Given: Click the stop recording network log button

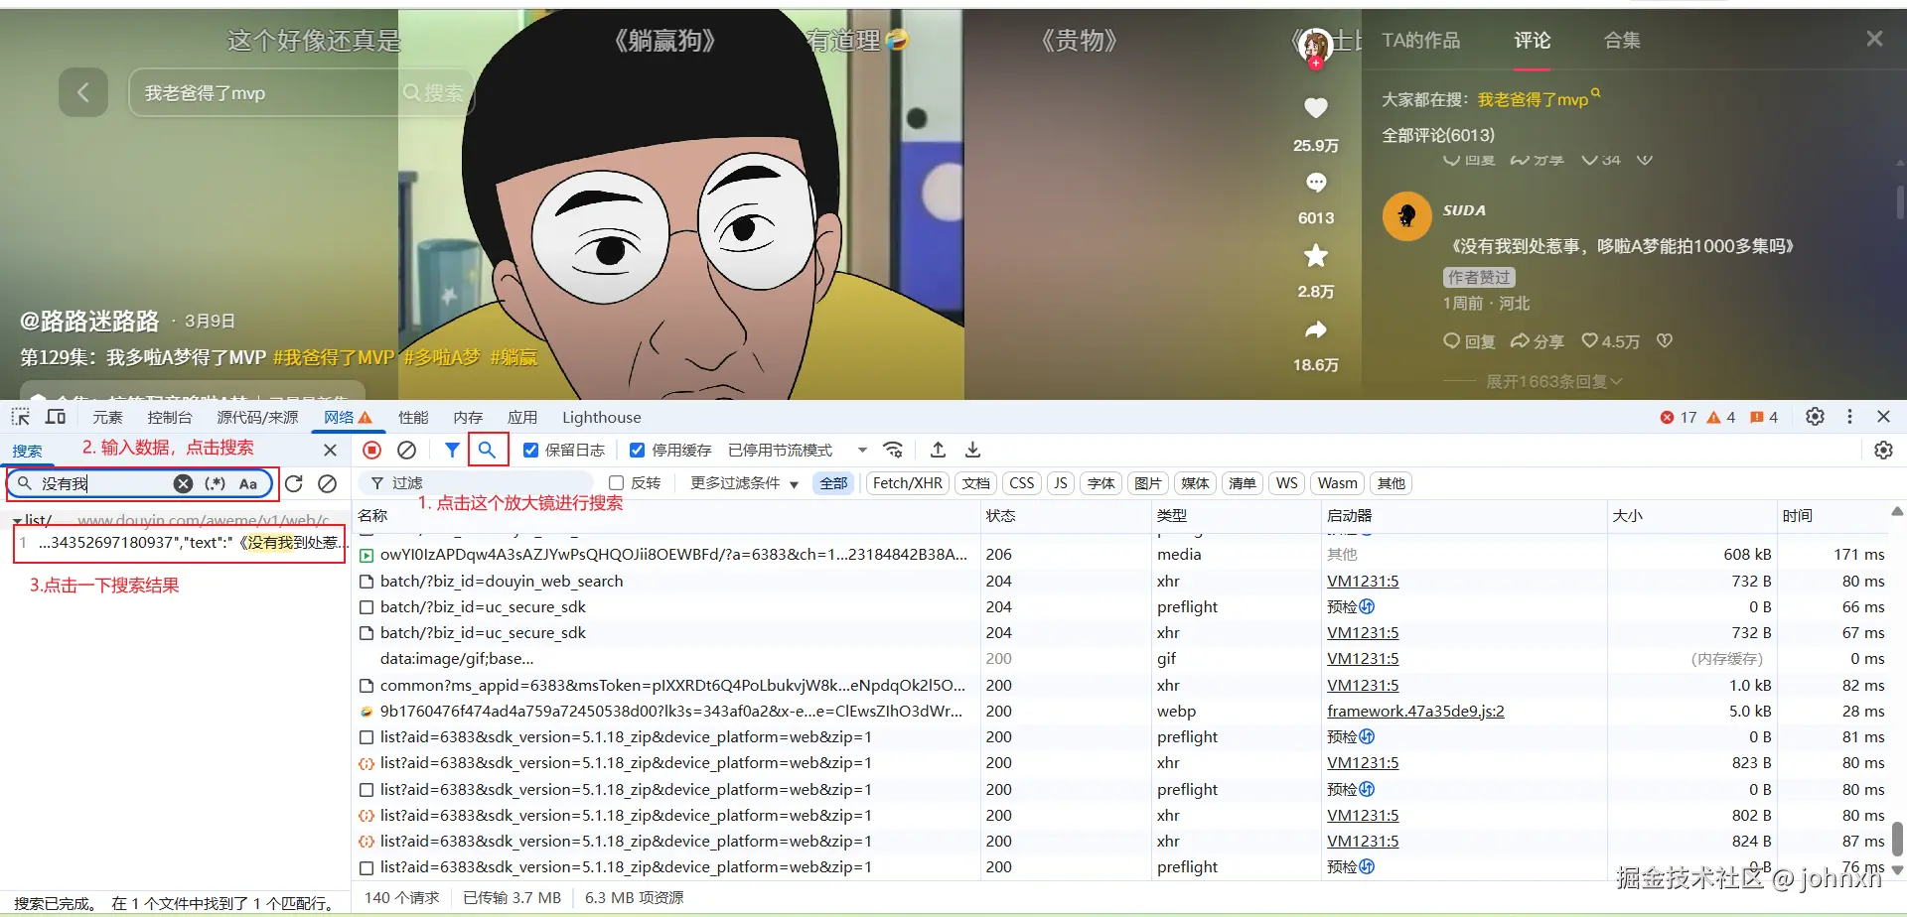Looking at the screenshot, I should click(x=372, y=451).
